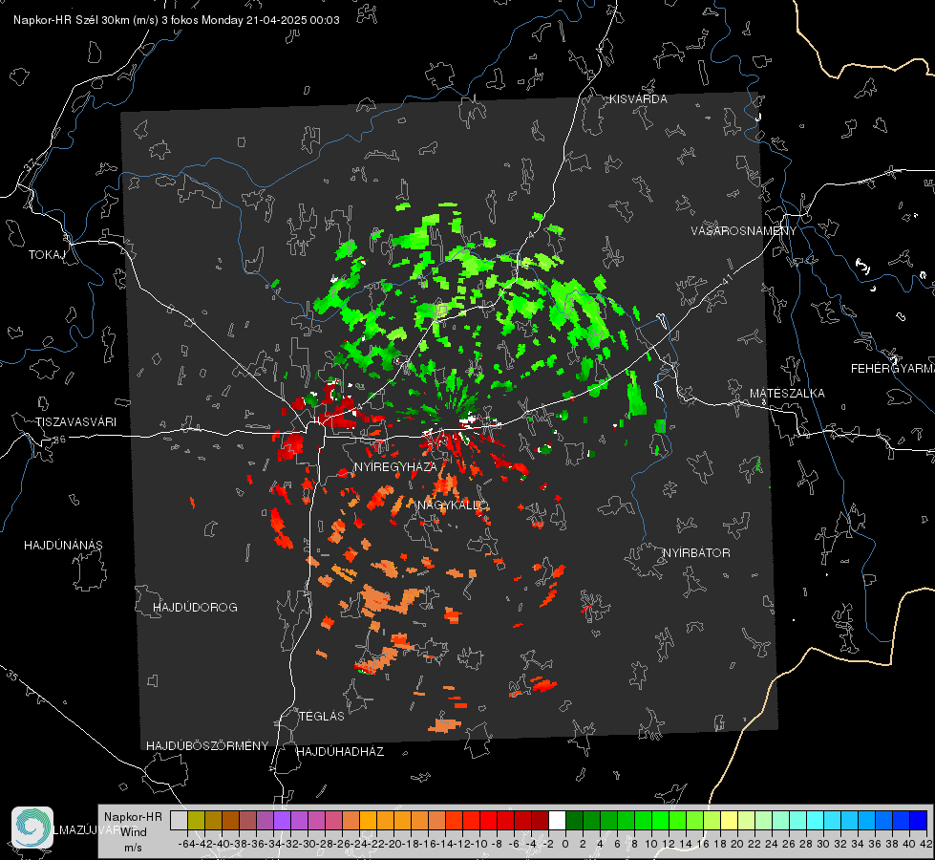Click the TÉGLÁS label
Viewport: 935px width, 860px height.
pyautogui.click(x=322, y=717)
